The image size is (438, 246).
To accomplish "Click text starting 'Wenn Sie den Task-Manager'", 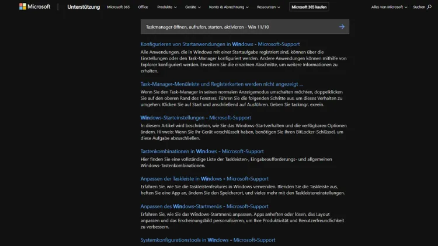I will click(241, 98).
